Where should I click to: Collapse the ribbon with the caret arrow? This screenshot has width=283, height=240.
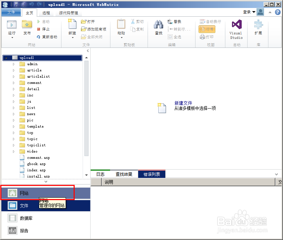pos(270,12)
